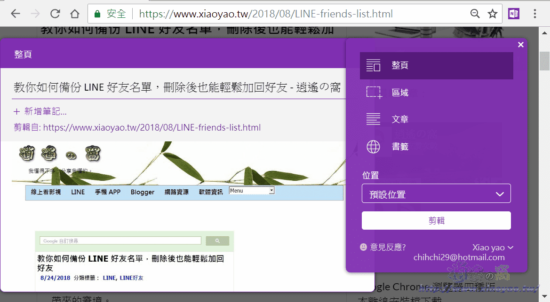
Task: Open the 預設位置 location dropdown
Action: coord(436,193)
